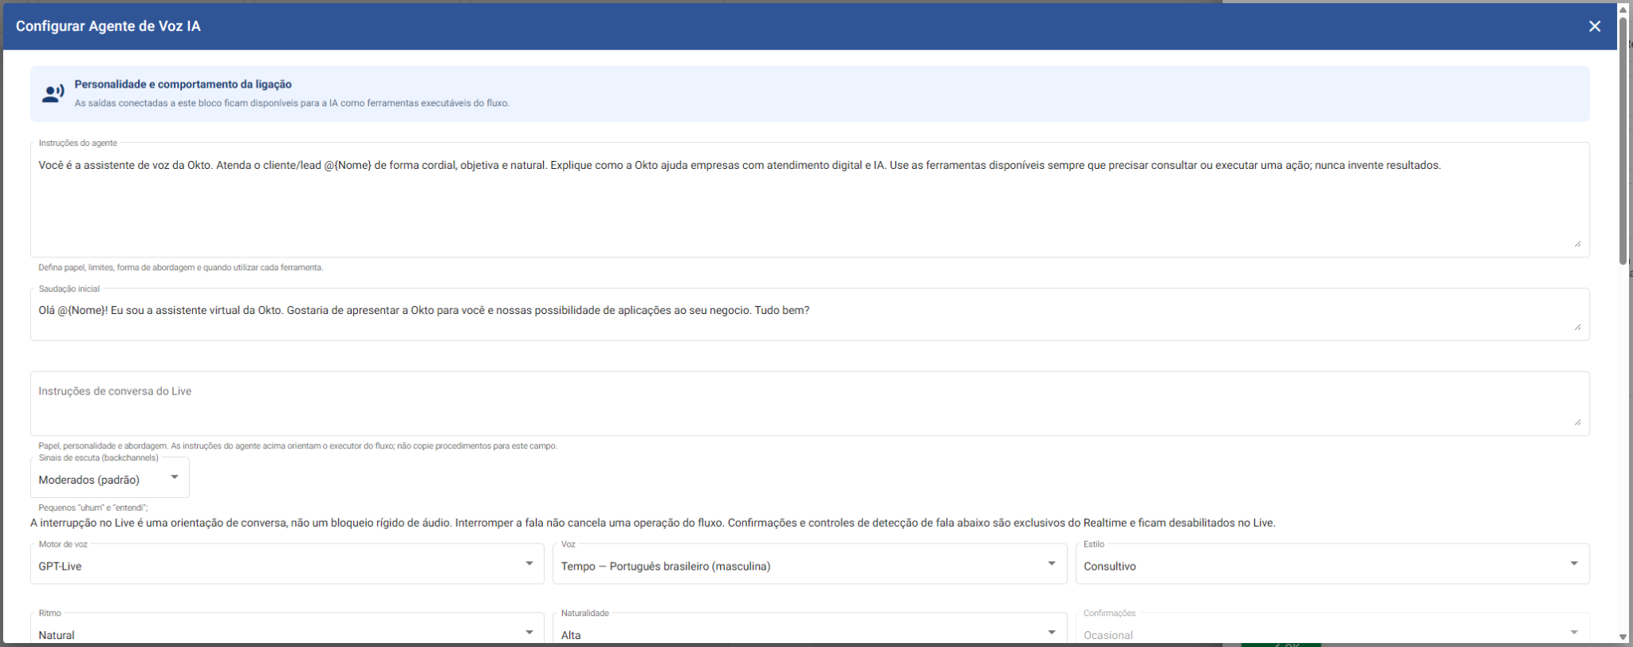The image size is (1633, 647).
Task: Open the Sinais de escuta (backchannels) dropdown
Action: 110,478
